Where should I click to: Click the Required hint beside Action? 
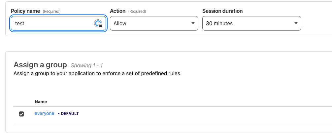(137, 11)
